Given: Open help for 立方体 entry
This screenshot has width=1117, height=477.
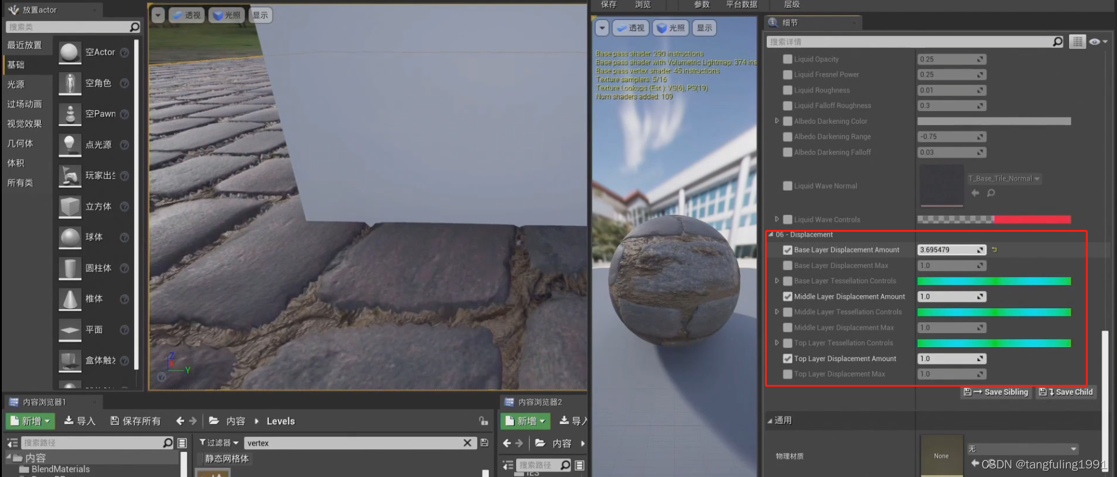Looking at the screenshot, I should click(124, 207).
